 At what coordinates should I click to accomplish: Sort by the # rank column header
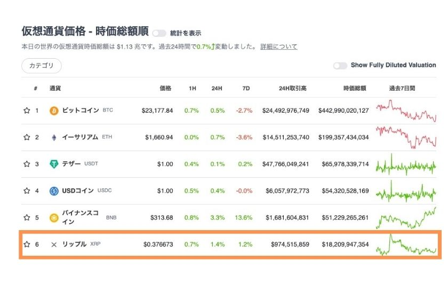(x=36, y=88)
